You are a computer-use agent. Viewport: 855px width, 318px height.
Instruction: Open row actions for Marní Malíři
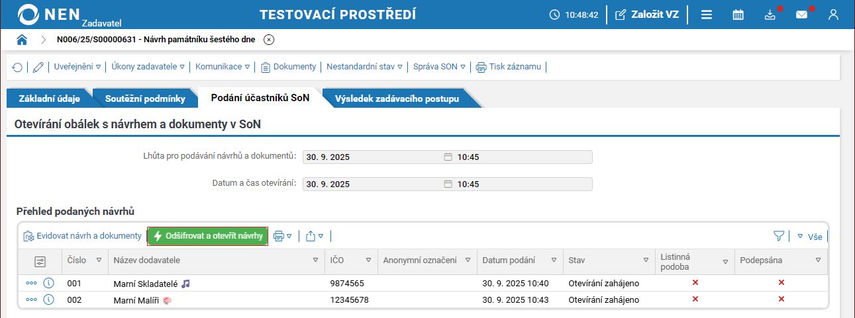(32, 299)
